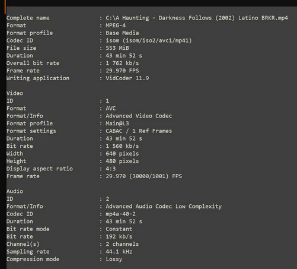Select the VidCoder 11.9 writing application text
Screen dimensions: 297x269
(127, 78)
